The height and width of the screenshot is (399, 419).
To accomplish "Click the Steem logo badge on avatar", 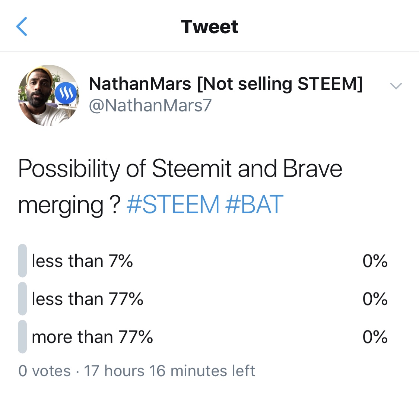I will coord(66,93).
